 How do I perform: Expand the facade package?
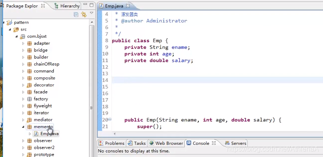23,92
